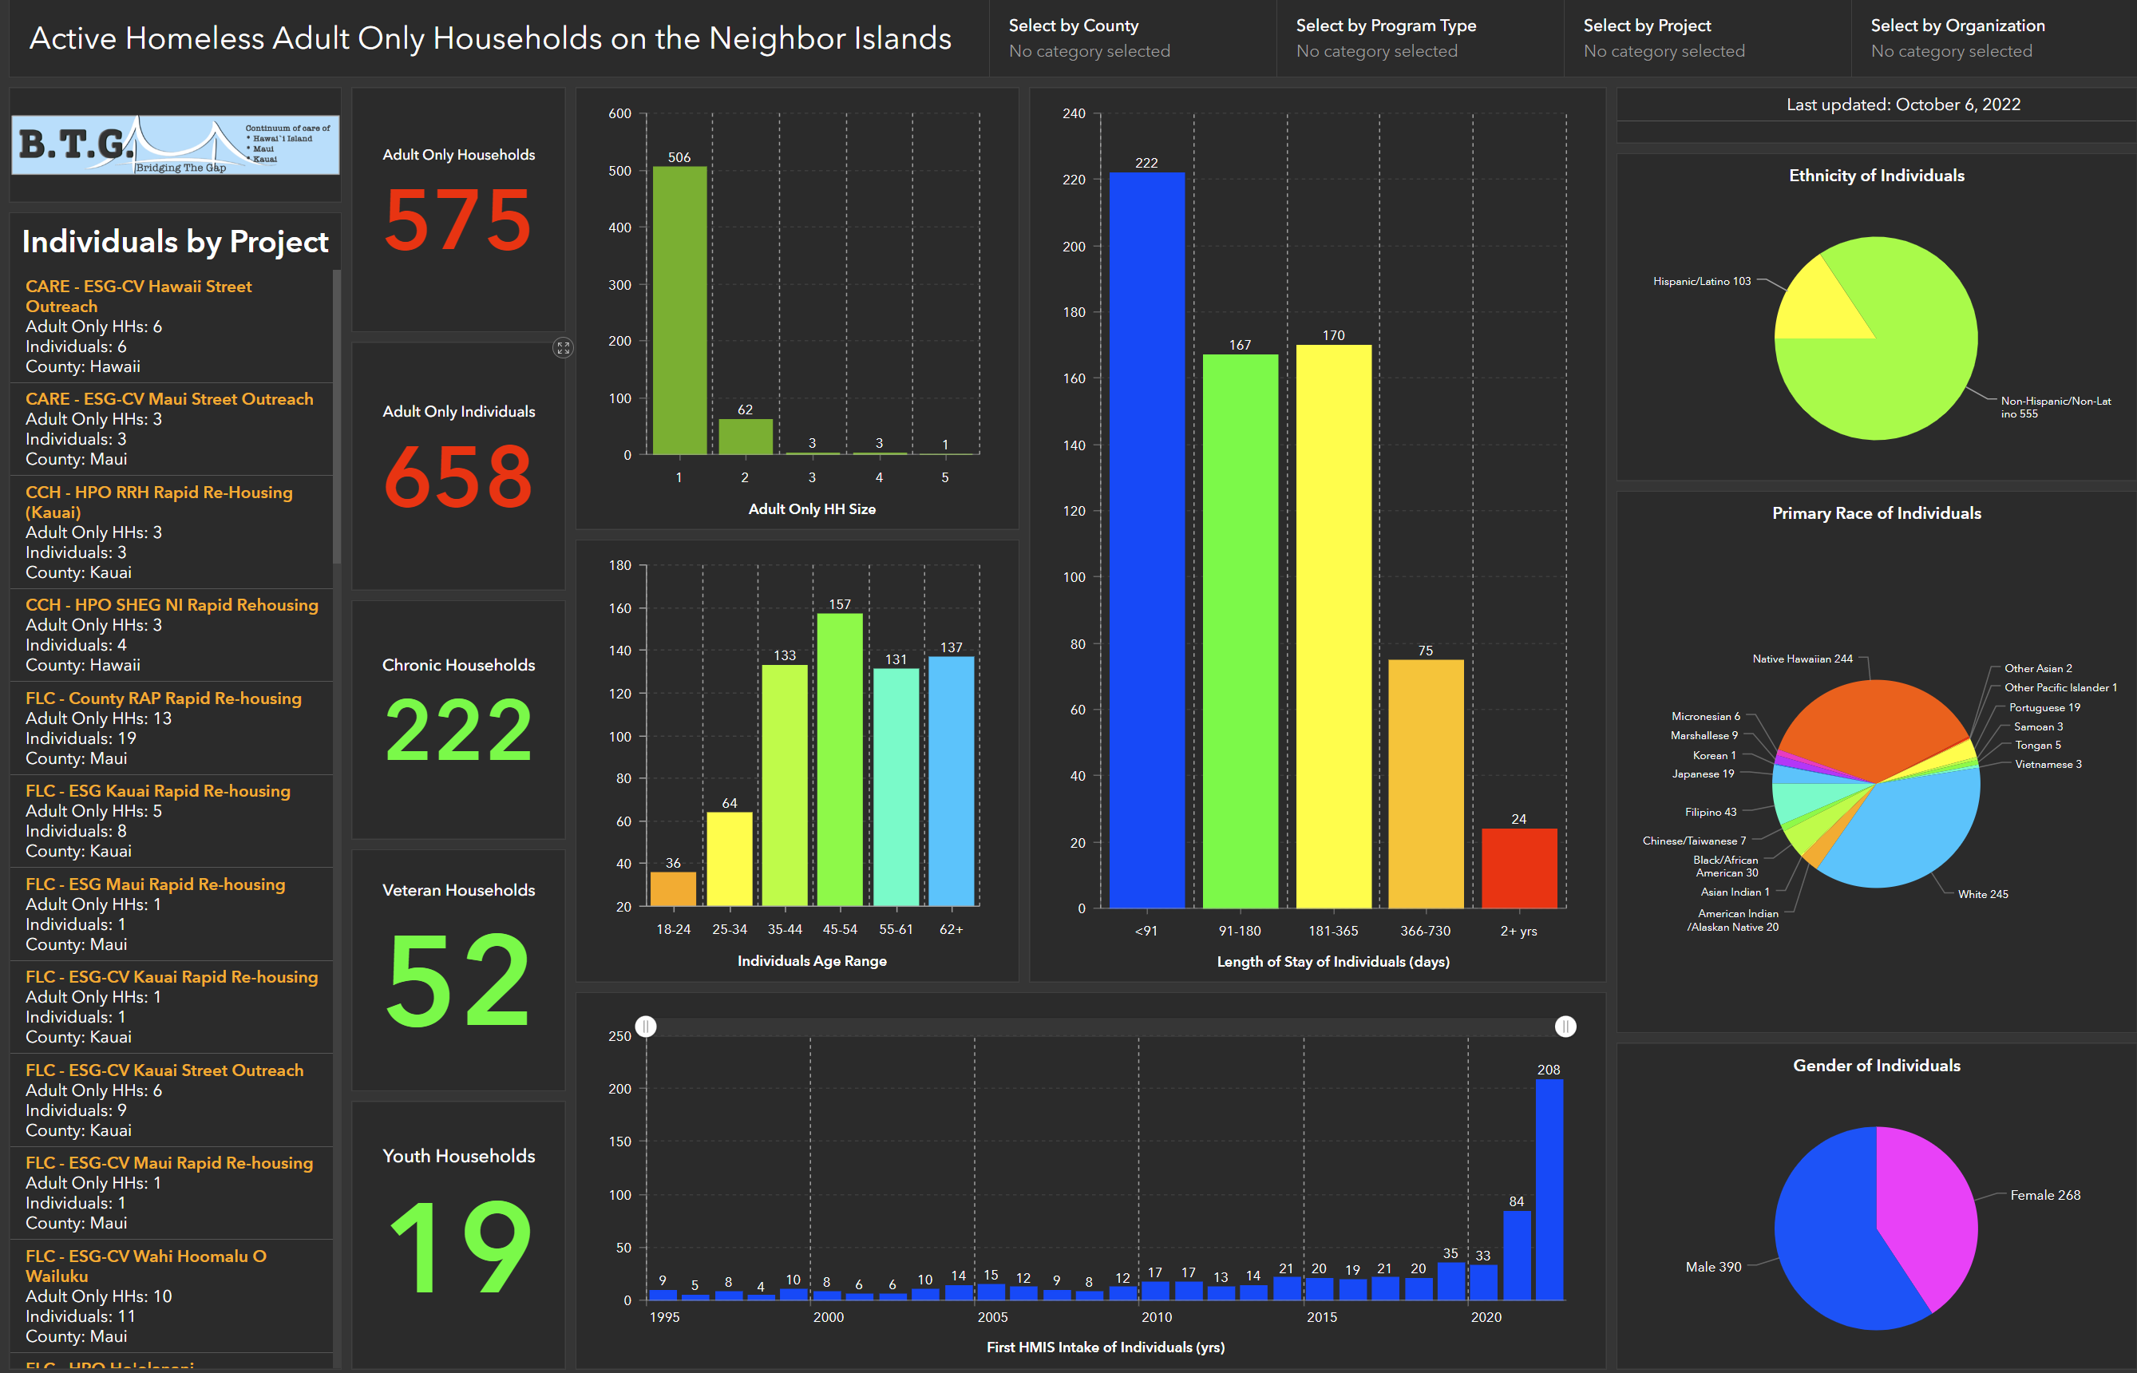2137x1373 pixels.
Task: Click the intake bar labeled 84
Action: [x=1517, y=1256]
